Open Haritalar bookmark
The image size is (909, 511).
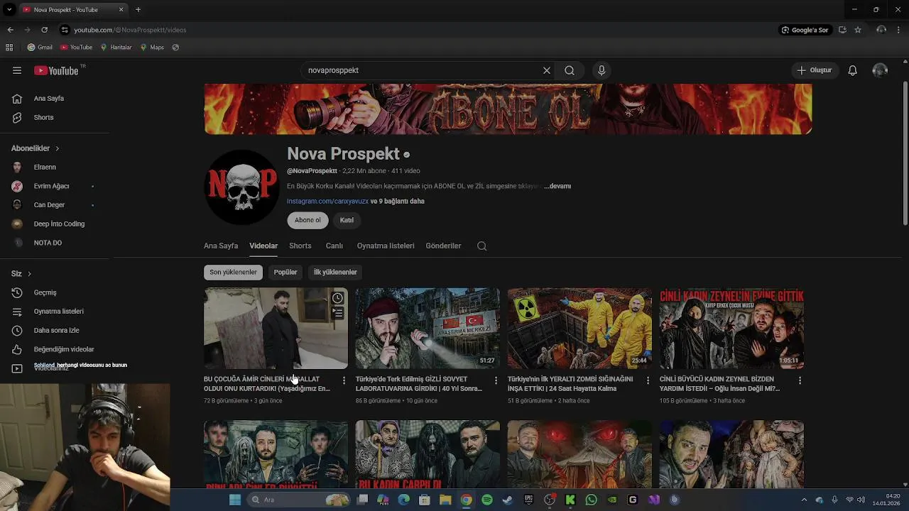coord(116,48)
